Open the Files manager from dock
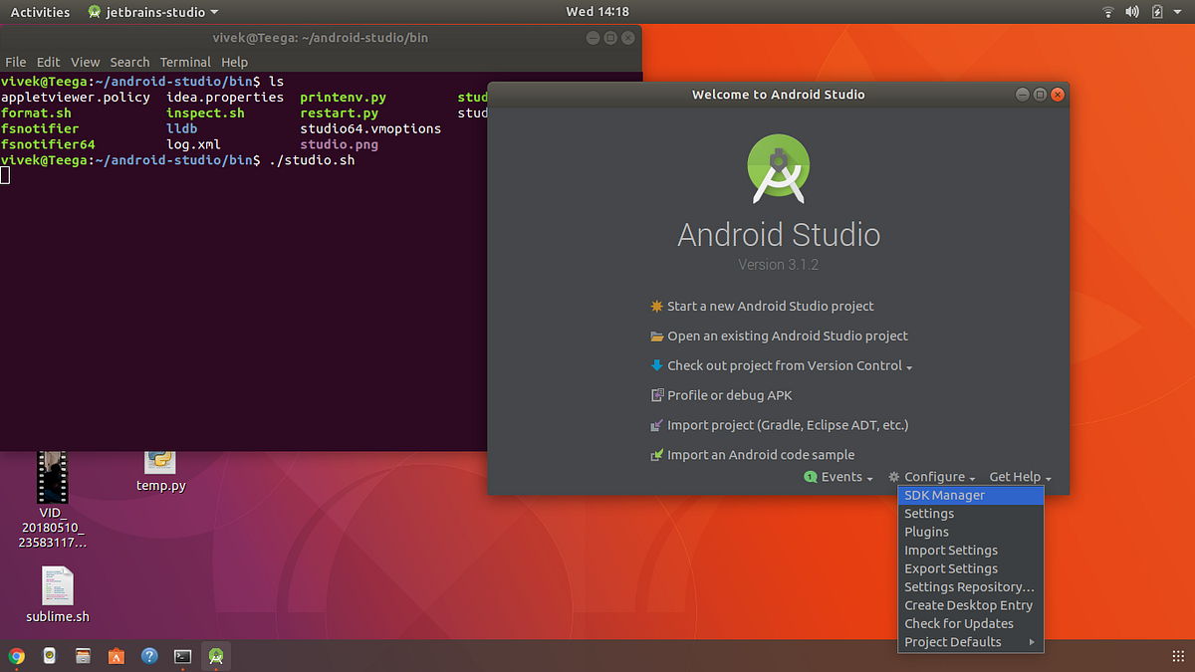 click(x=83, y=656)
